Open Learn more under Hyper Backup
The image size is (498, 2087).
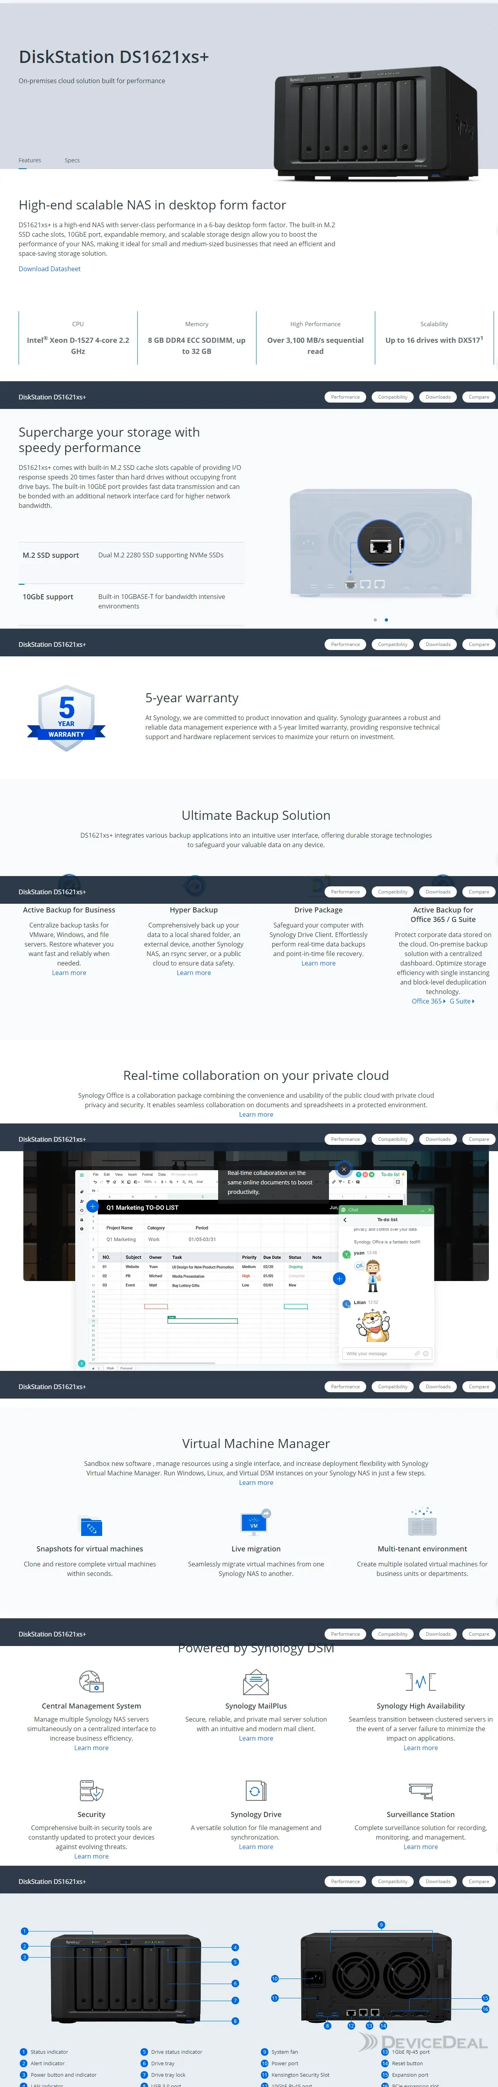point(194,973)
